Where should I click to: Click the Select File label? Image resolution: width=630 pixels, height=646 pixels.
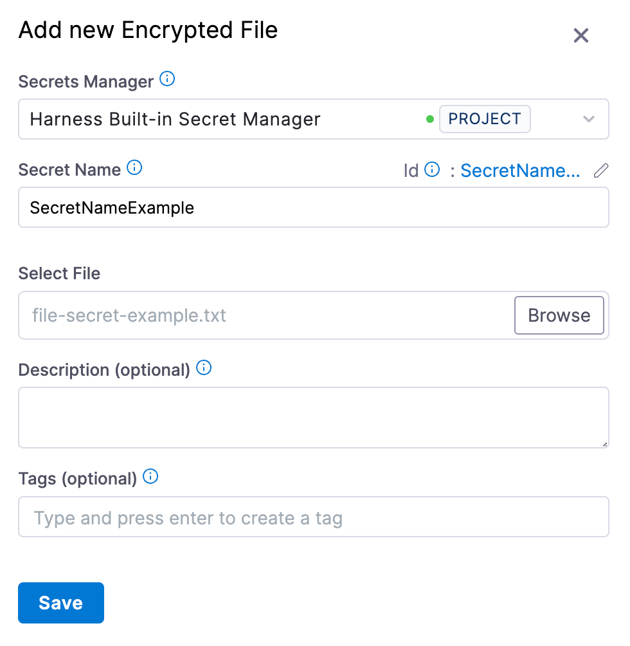60,273
